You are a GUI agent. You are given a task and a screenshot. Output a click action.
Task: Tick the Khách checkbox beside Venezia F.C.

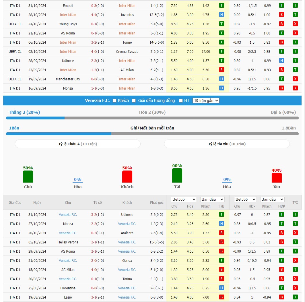(x=114, y=100)
